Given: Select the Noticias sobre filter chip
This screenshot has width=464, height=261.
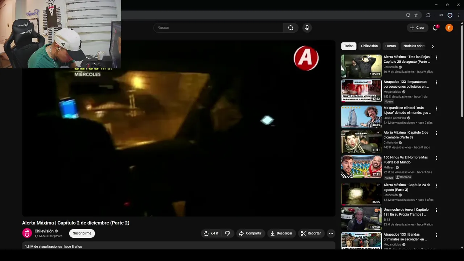Looking at the screenshot, I should point(414,46).
